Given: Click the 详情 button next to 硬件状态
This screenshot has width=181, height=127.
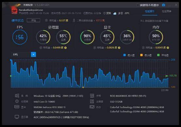Looking at the screenshot, I should coord(33,21).
